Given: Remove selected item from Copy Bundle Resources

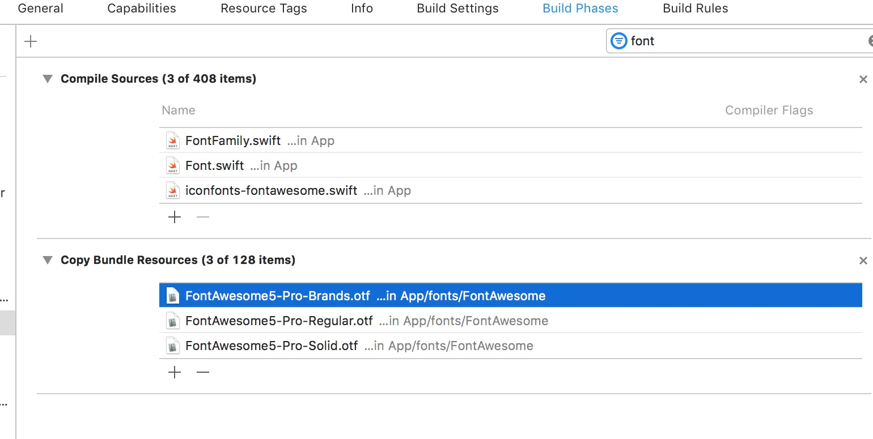Looking at the screenshot, I should [203, 372].
